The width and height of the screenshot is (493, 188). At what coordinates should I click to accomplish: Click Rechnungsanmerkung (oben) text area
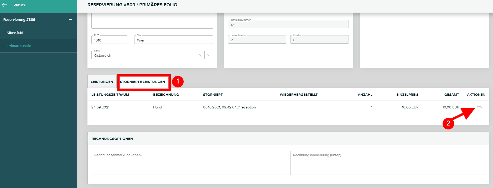pos(189,163)
